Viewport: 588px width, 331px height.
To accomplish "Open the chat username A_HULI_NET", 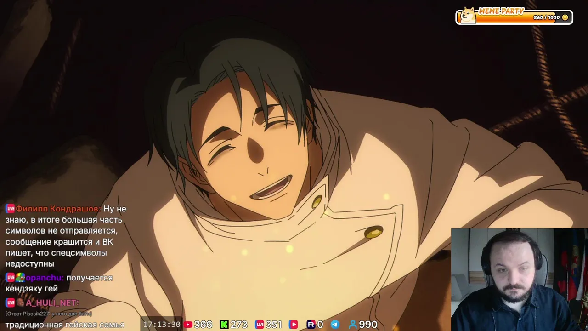I will click(x=52, y=302).
